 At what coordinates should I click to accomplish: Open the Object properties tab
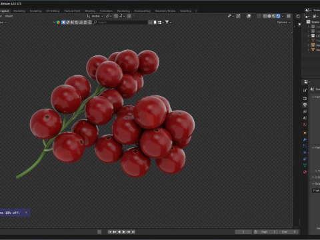pos(305,133)
